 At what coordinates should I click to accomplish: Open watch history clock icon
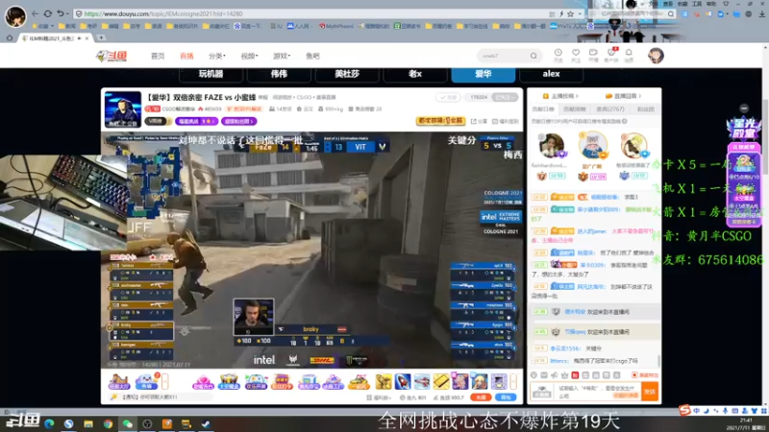[558, 55]
